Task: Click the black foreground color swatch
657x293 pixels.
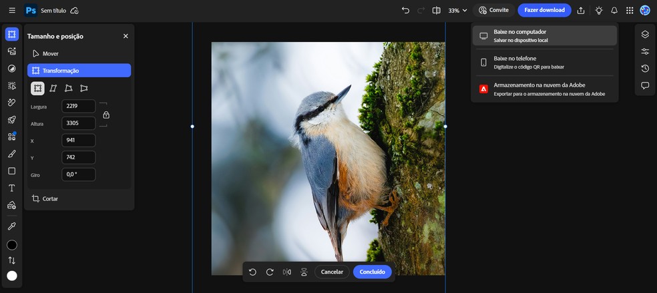Action: click(x=11, y=244)
